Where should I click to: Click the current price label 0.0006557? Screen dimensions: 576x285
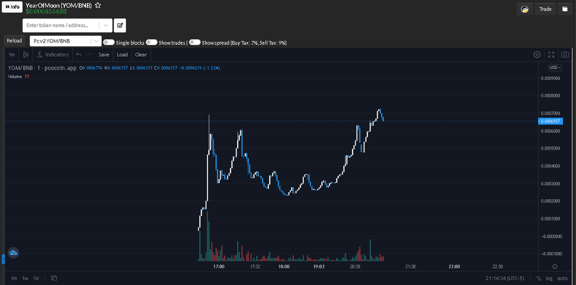coord(550,121)
